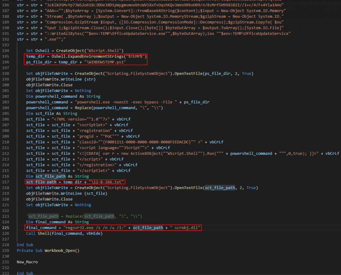Click line number 200 in the gutter
The height and width of the screenshot is (275, 341).
tap(6, 85)
